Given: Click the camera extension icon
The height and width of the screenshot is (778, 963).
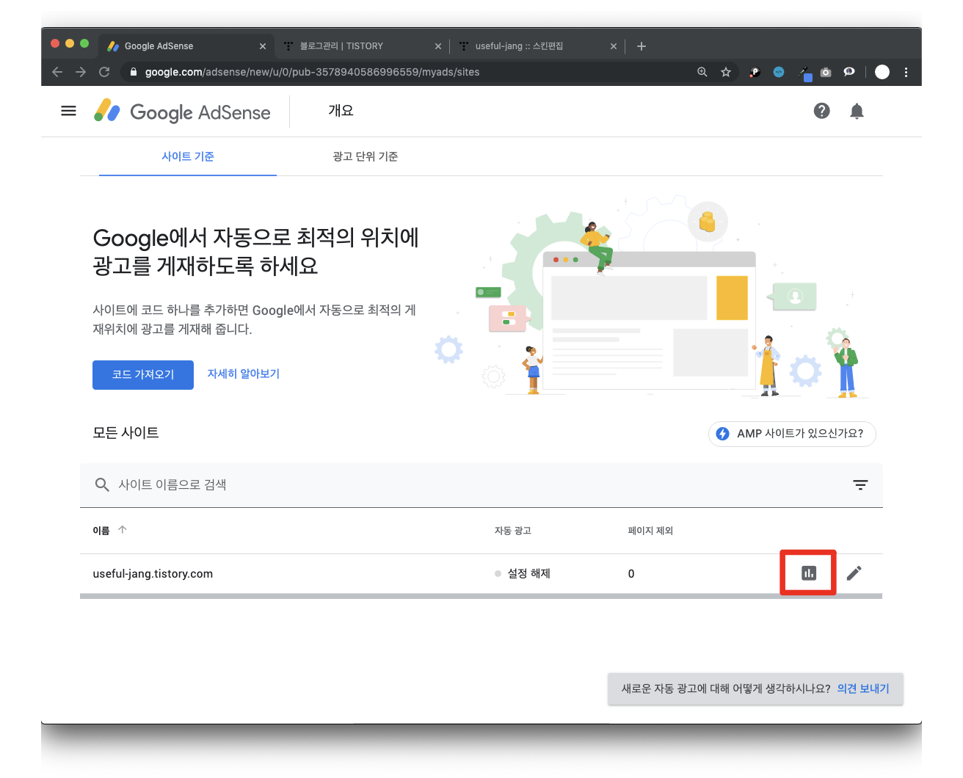Looking at the screenshot, I should click(826, 72).
